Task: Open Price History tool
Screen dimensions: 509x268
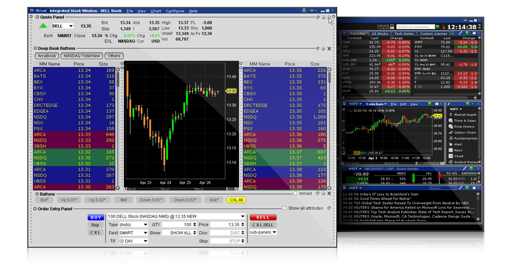Action: pyautogui.click(x=464, y=126)
